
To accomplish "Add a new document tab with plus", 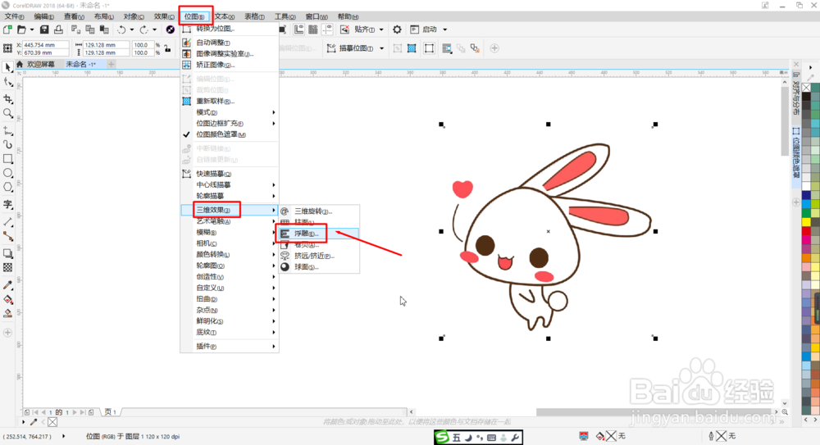I will pyautogui.click(x=111, y=64).
